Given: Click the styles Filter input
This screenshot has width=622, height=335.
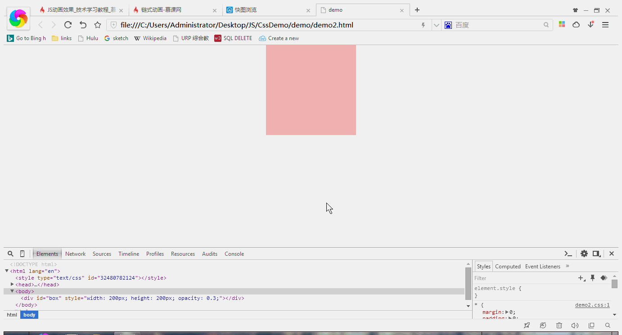Looking at the screenshot, I should click(524, 278).
